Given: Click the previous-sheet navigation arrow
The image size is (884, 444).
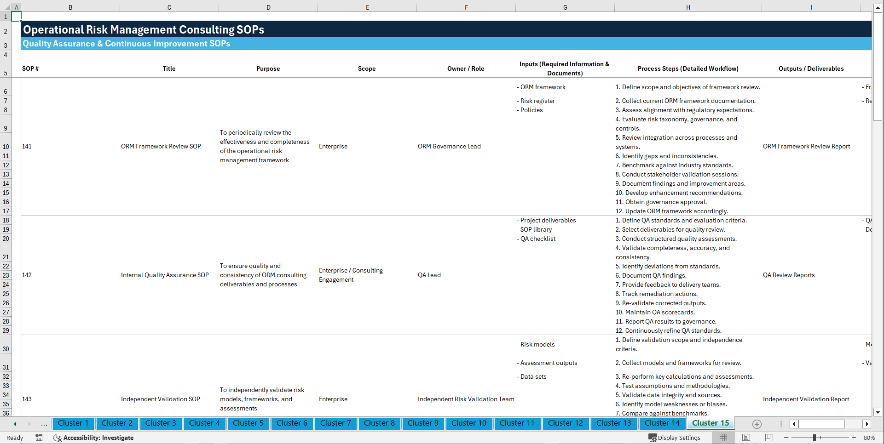Looking at the screenshot, I should click(x=15, y=424).
